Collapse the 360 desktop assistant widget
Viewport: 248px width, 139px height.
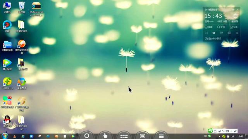(237, 10)
